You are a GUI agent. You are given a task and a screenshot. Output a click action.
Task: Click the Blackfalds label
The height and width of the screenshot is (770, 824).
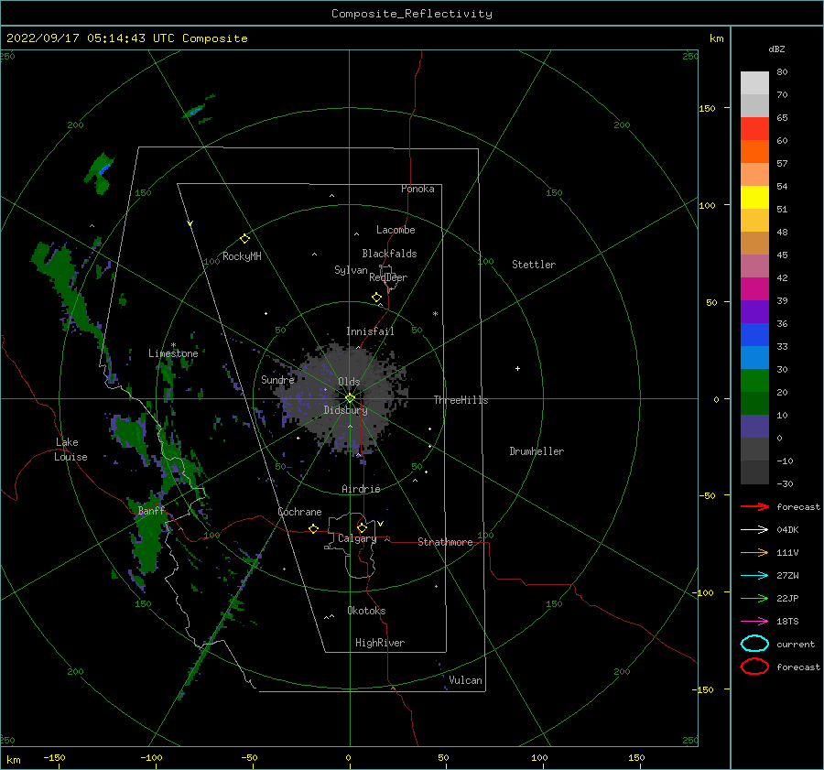(389, 254)
